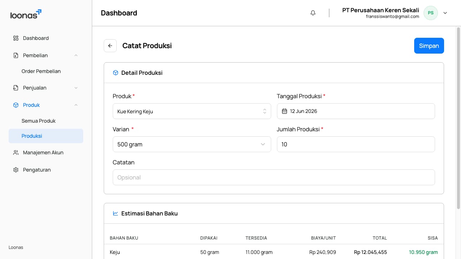Screen dimensions: 461x259
Task: Click the TERSEDIA column header
Action: tap(256, 238)
